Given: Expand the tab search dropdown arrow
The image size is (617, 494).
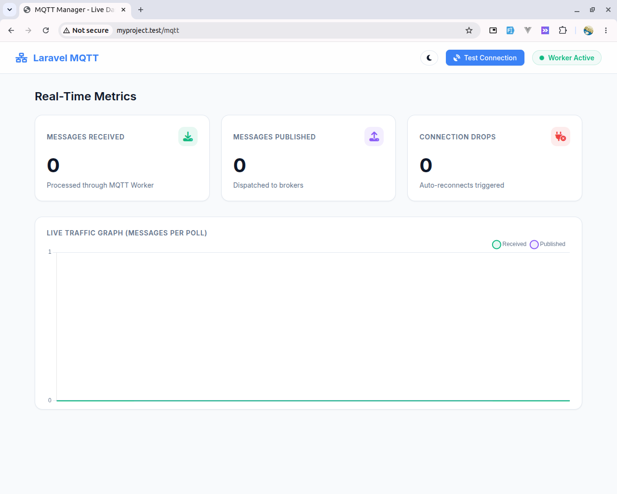Looking at the screenshot, I should click(10, 10).
